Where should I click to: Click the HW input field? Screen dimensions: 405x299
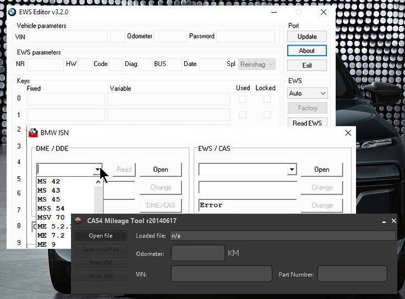[85, 64]
